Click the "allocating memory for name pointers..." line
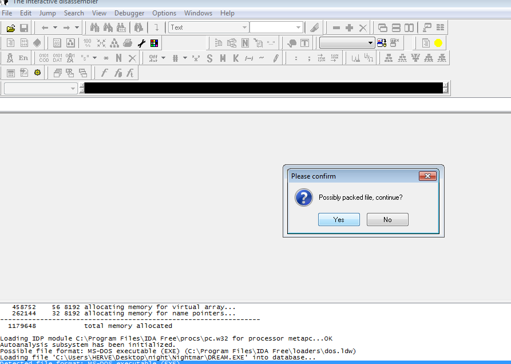Image resolution: width=511 pixels, height=364 pixels. (x=160, y=314)
